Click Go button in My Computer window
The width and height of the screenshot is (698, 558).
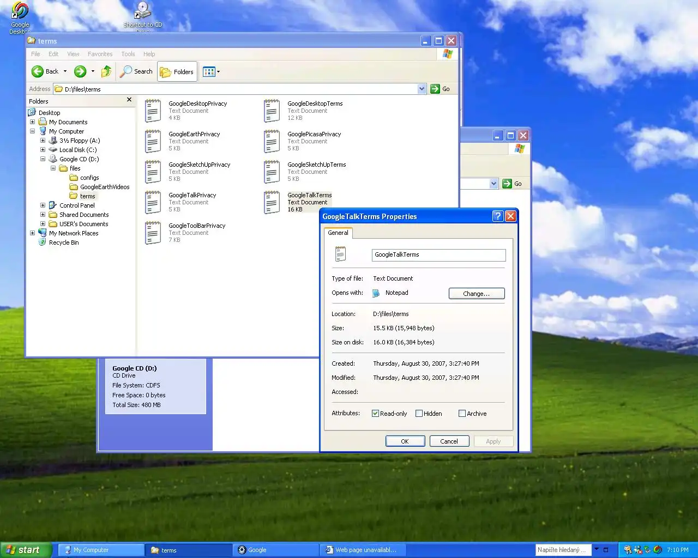click(513, 184)
